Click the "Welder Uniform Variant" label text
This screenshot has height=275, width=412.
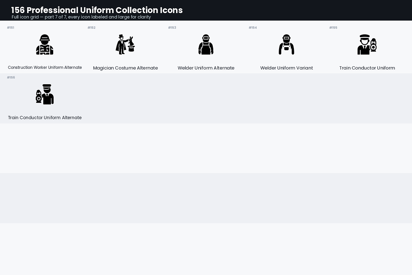pos(287,68)
